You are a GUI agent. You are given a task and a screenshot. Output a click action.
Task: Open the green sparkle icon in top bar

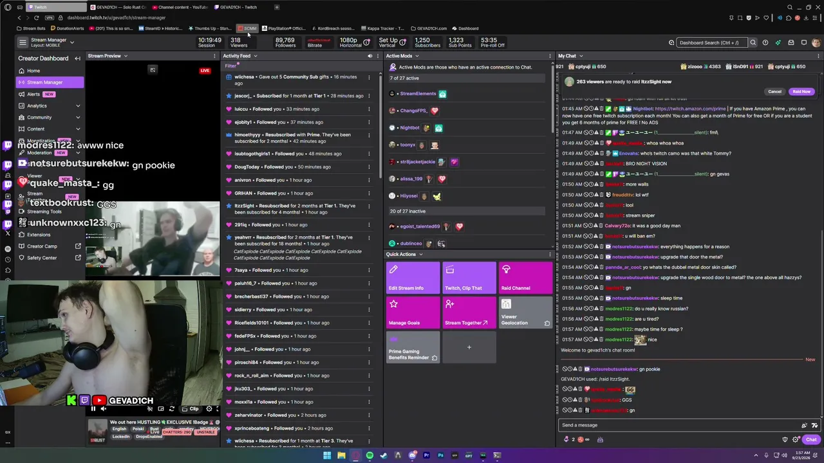pos(778,42)
